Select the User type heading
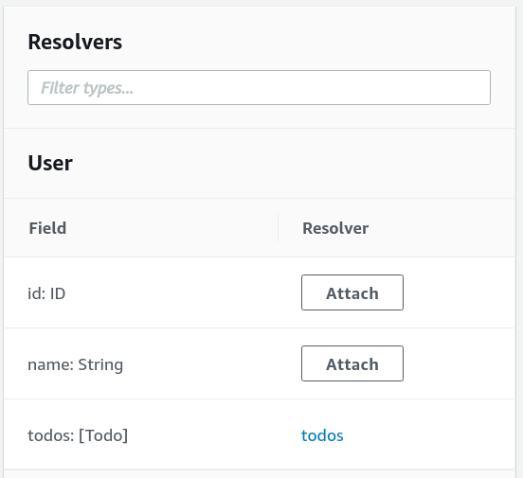 50,163
